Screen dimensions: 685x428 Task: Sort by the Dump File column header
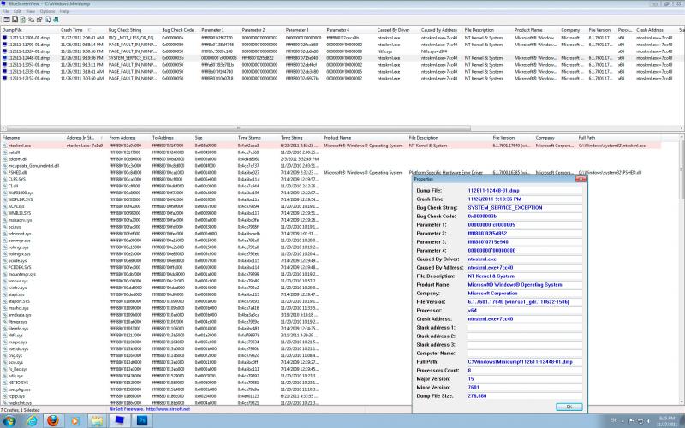point(30,30)
